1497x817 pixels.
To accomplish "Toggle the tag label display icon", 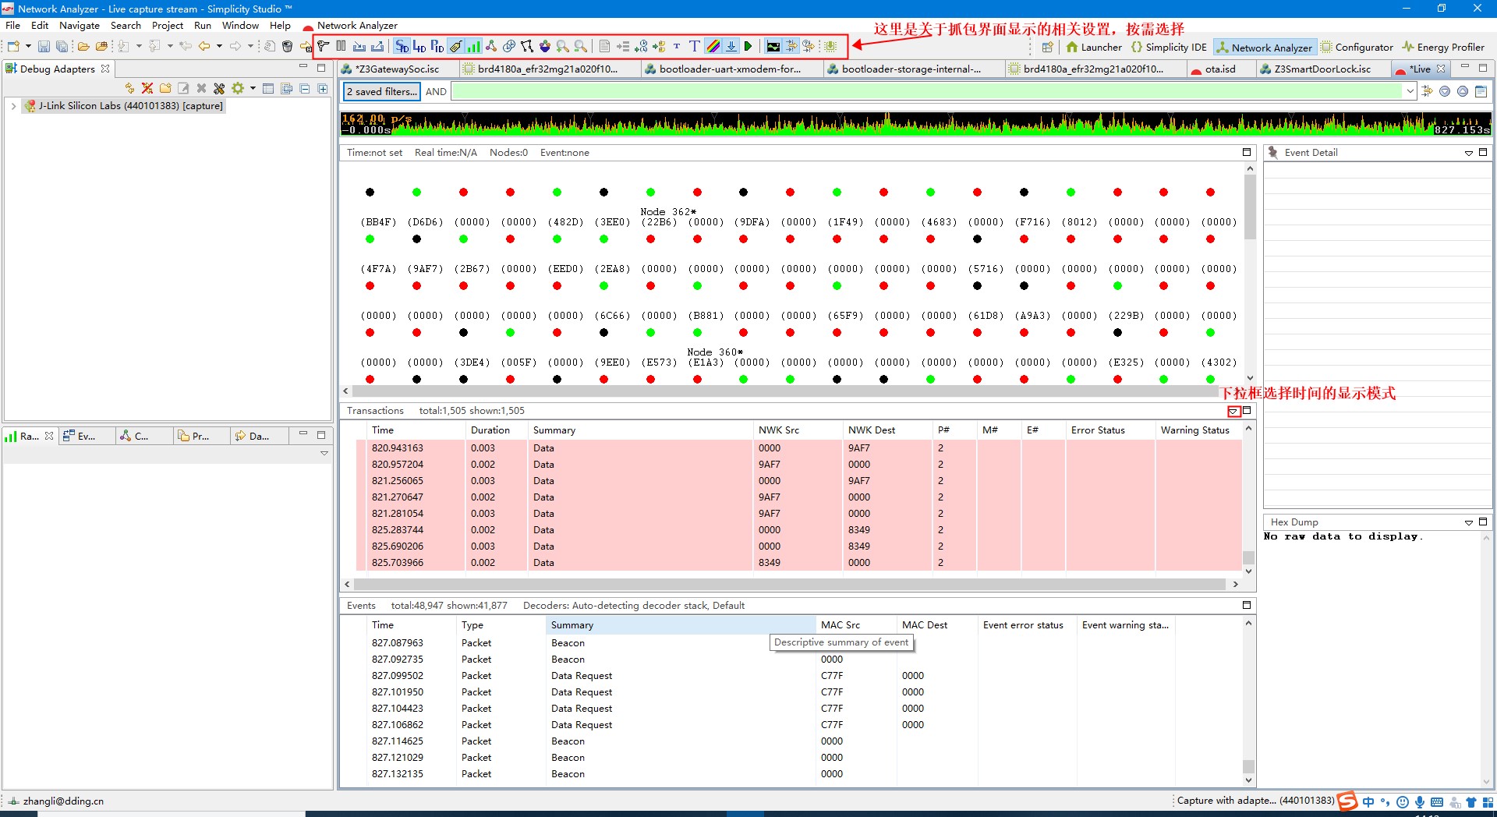I will (x=455, y=47).
